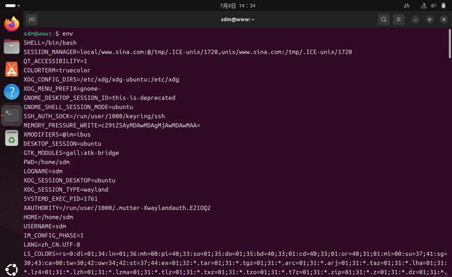Screen dimensions: 452x277
Task: Show applications with Ubuntu logo
Action: (x=12, y=269)
